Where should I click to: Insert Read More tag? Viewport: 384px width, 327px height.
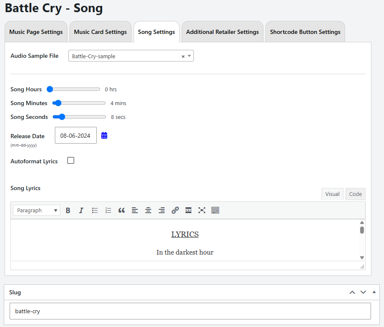pyautogui.click(x=188, y=211)
